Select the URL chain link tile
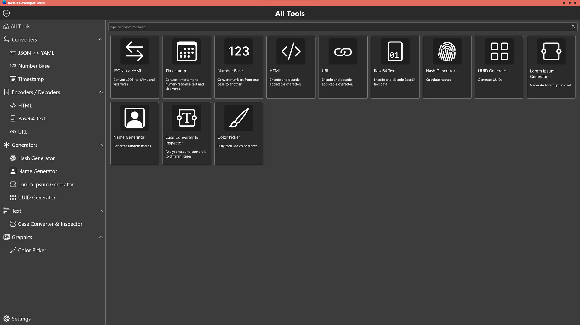 coord(343,52)
